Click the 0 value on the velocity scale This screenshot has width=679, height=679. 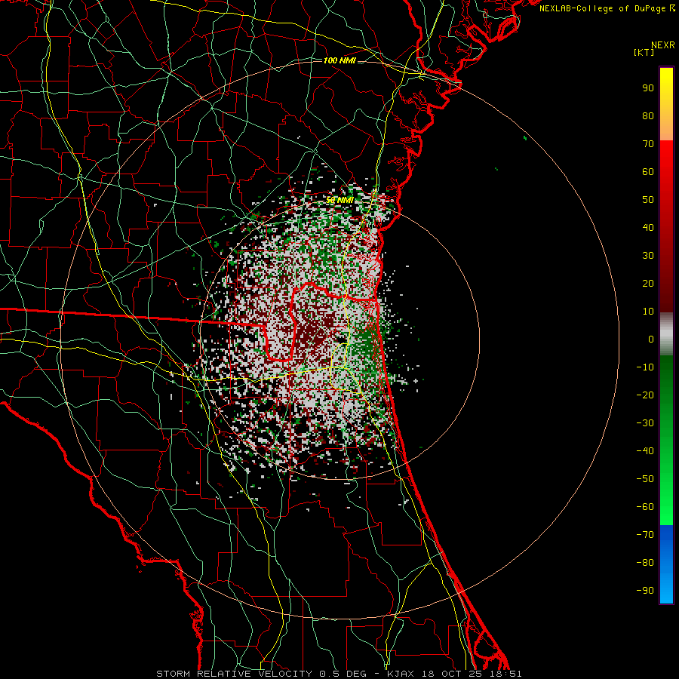tap(651, 339)
